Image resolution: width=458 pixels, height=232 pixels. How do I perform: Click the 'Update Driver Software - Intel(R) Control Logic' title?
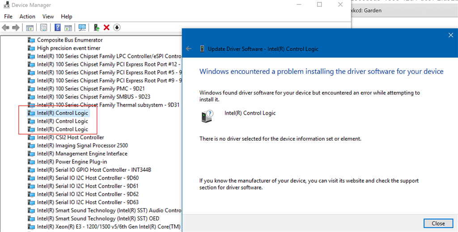coord(263,49)
